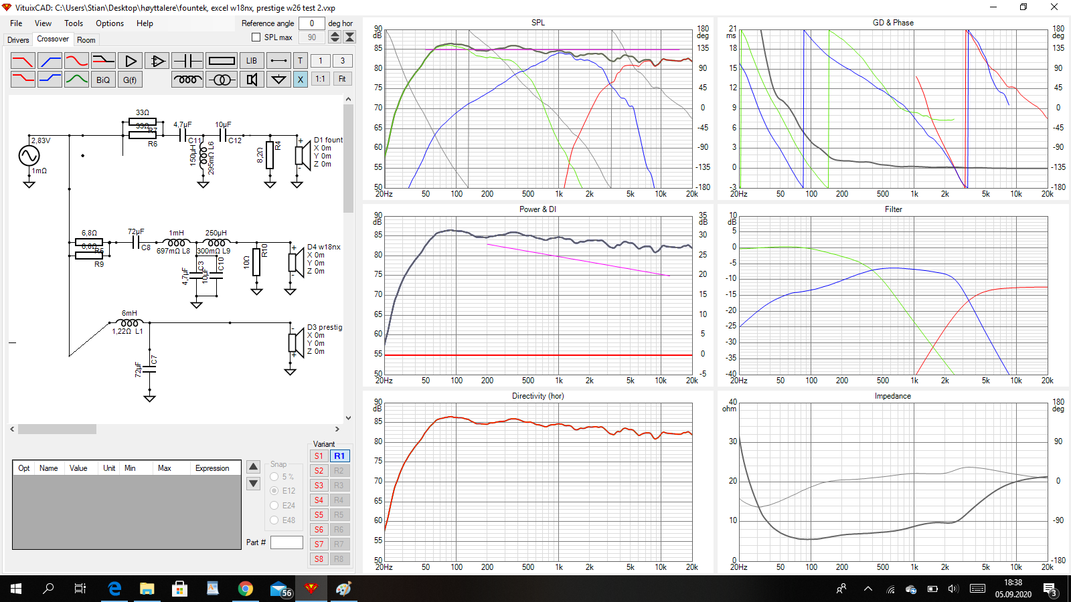Screen dimensions: 1071x602
Task: Select the E48 snap radio button
Action: point(274,520)
